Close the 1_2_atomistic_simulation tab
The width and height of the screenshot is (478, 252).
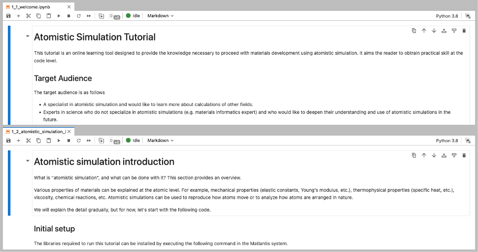69,132
